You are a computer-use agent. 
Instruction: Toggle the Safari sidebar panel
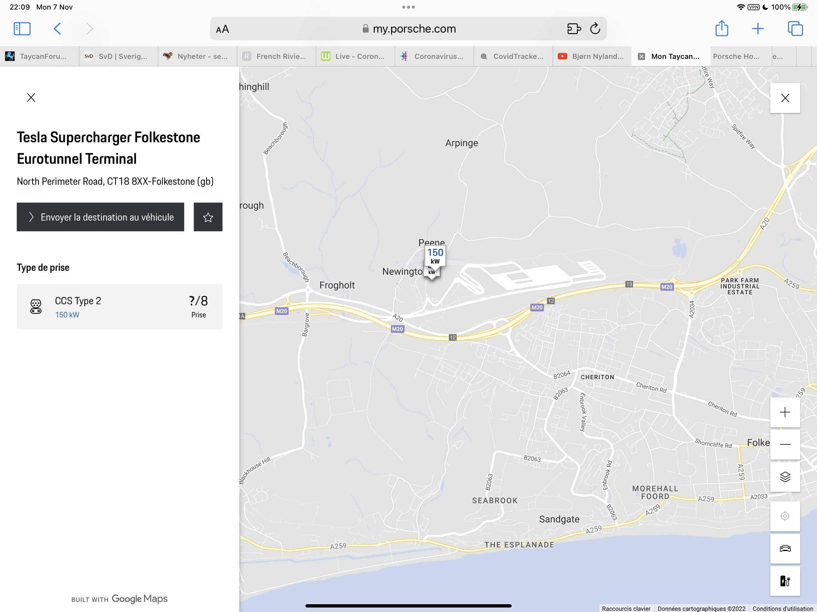coord(22,29)
